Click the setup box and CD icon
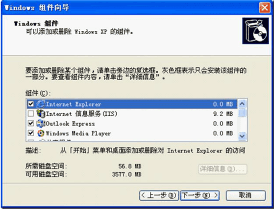 [255, 31]
